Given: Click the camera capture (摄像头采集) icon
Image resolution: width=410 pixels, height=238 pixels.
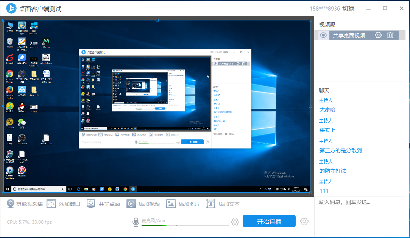Looking at the screenshot, I should (11, 204).
